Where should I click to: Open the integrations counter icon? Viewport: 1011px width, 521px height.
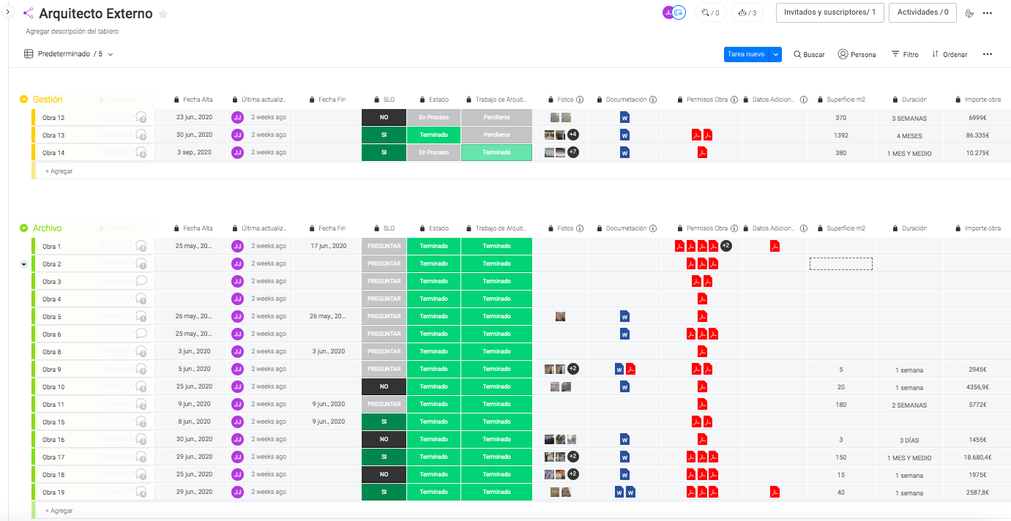click(709, 12)
